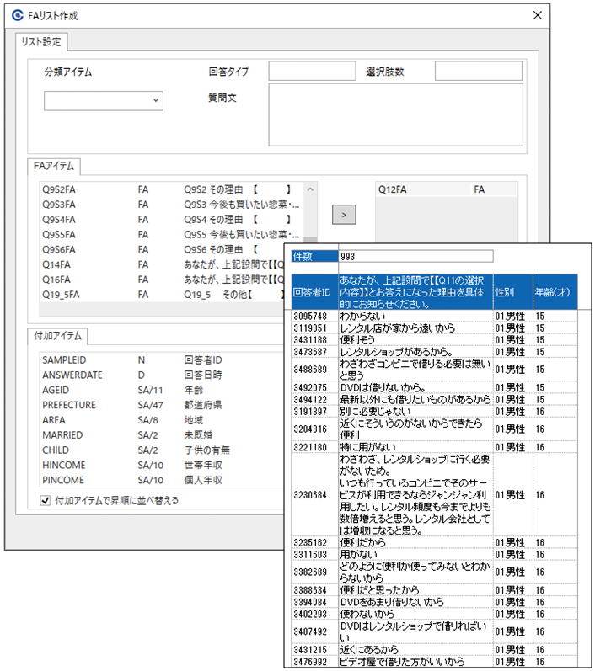Select the リスト設定 tab
This screenshot has height=671, width=595.
coord(41,42)
